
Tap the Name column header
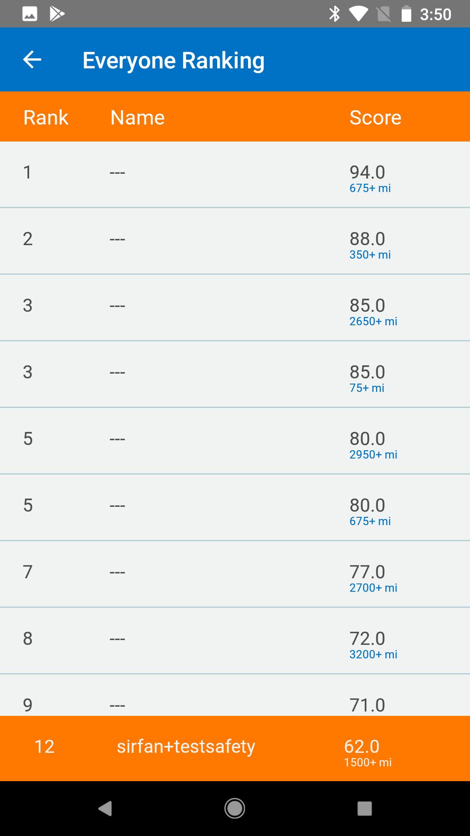pyautogui.click(x=138, y=117)
